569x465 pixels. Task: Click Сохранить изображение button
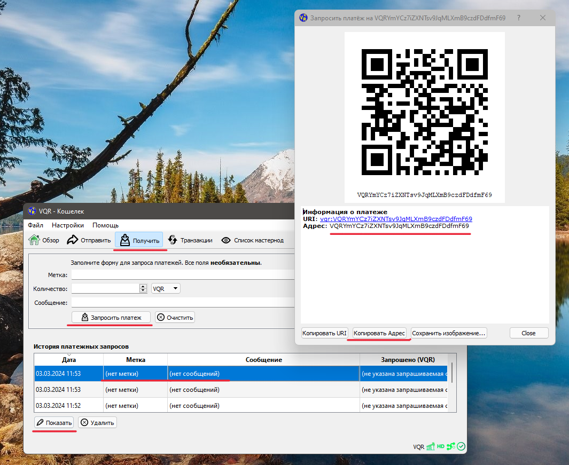coord(449,333)
